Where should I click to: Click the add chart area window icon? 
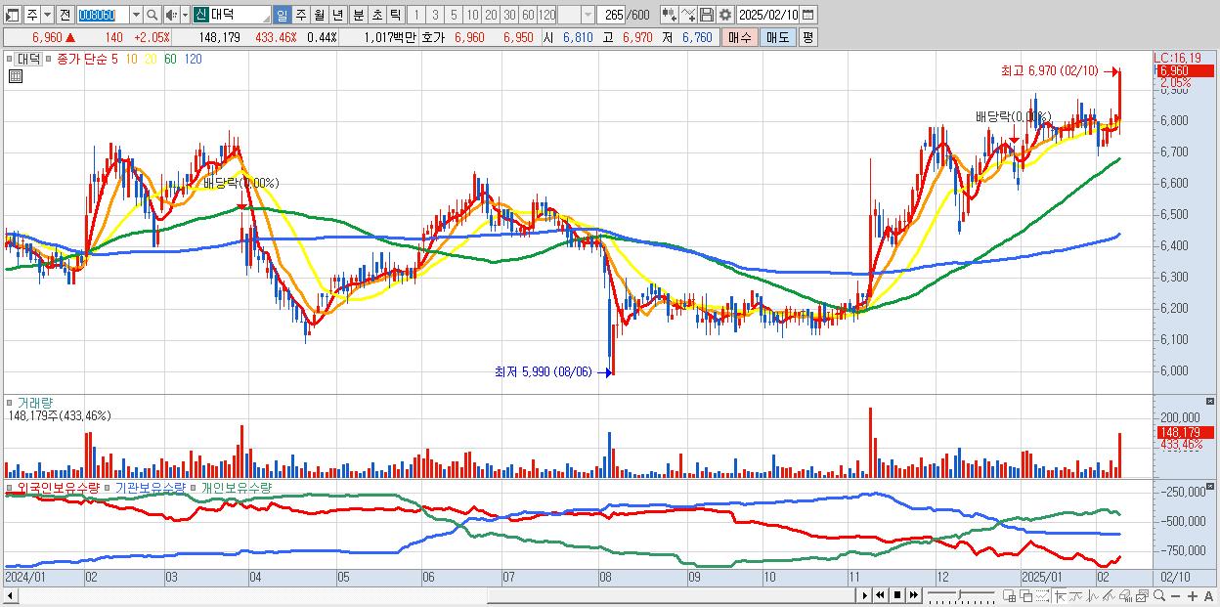(1009, 596)
